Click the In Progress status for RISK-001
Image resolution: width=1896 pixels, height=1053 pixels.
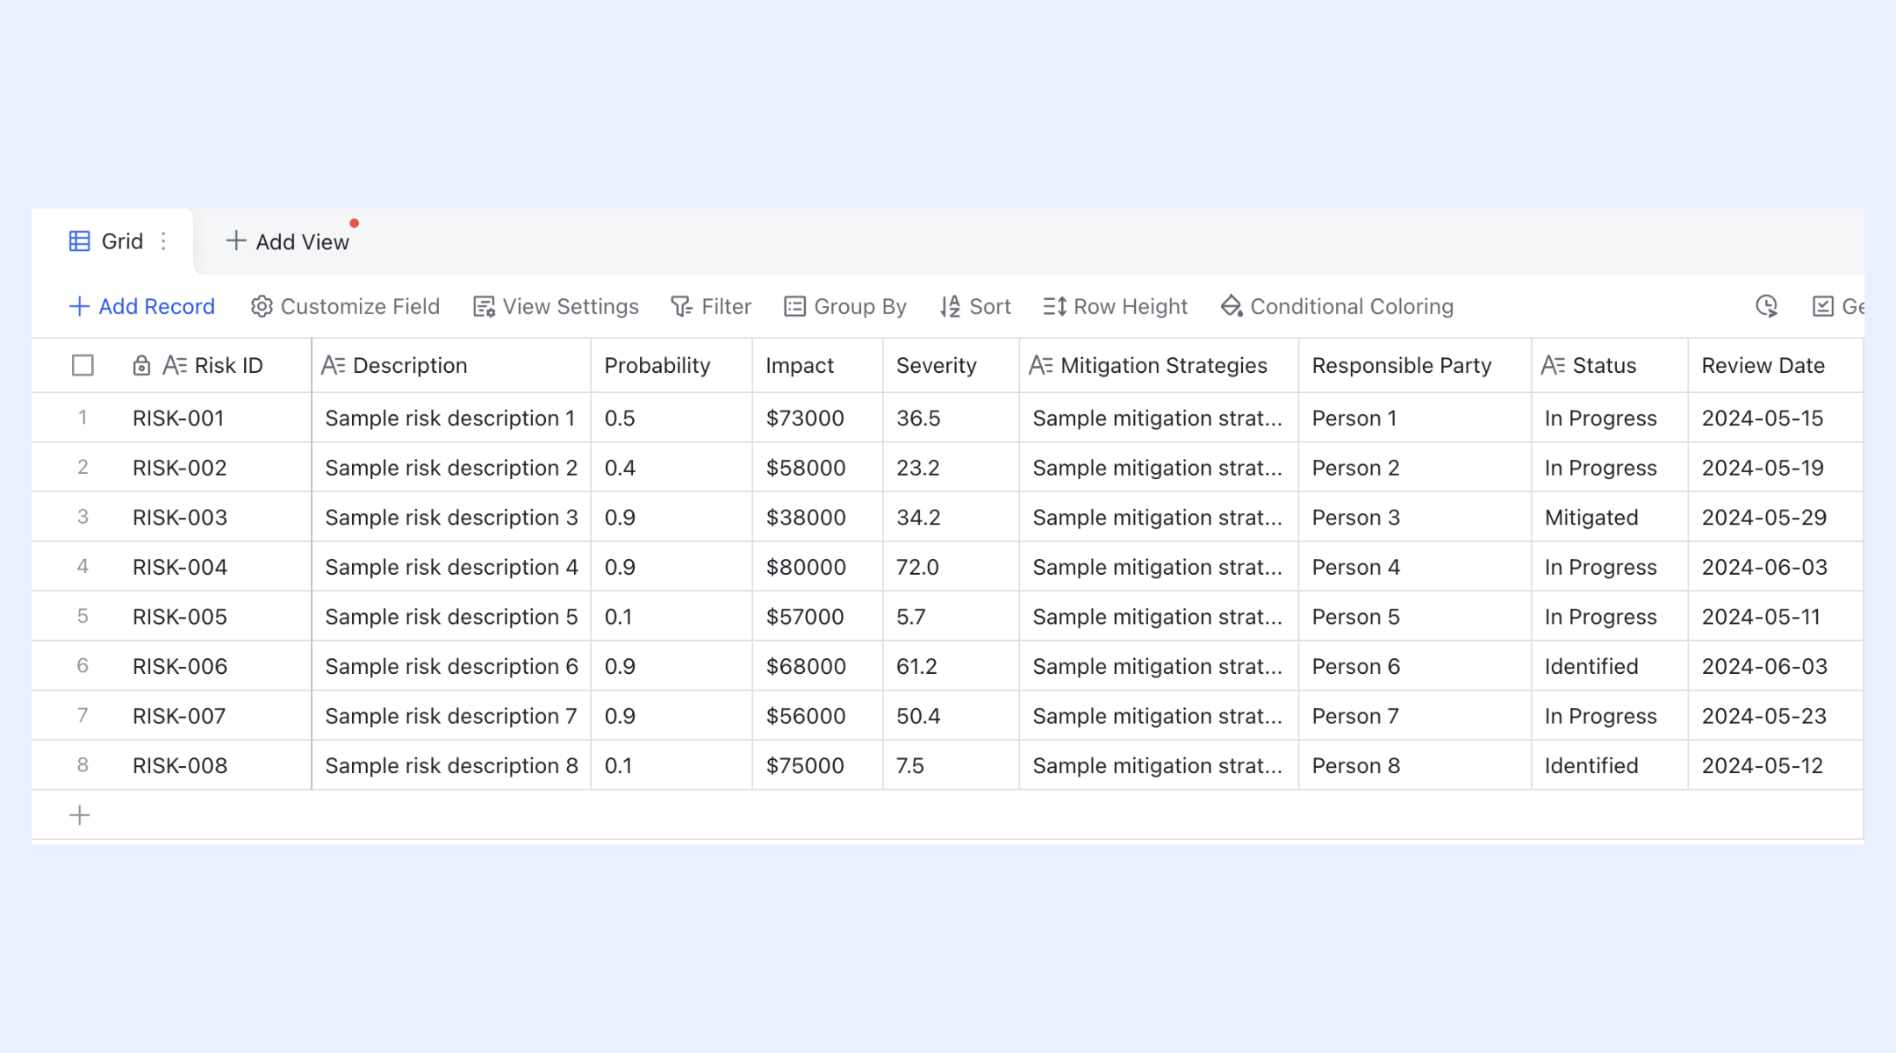[x=1610, y=418]
